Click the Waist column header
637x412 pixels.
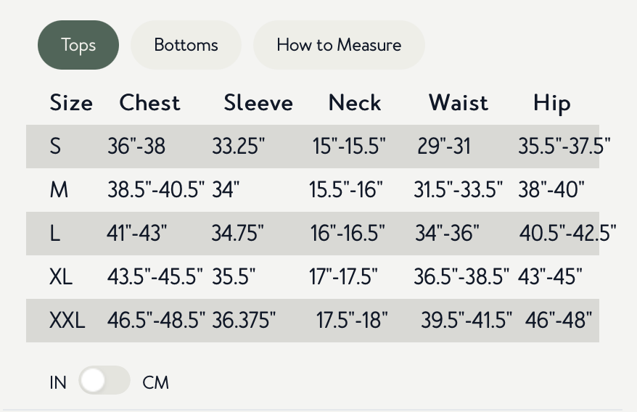coord(459,103)
